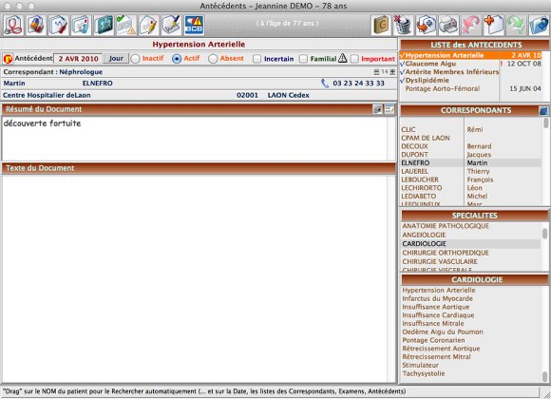The image size is (551, 399).
Task: Select the Inactif radio button
Action: (x=135, y=59)
